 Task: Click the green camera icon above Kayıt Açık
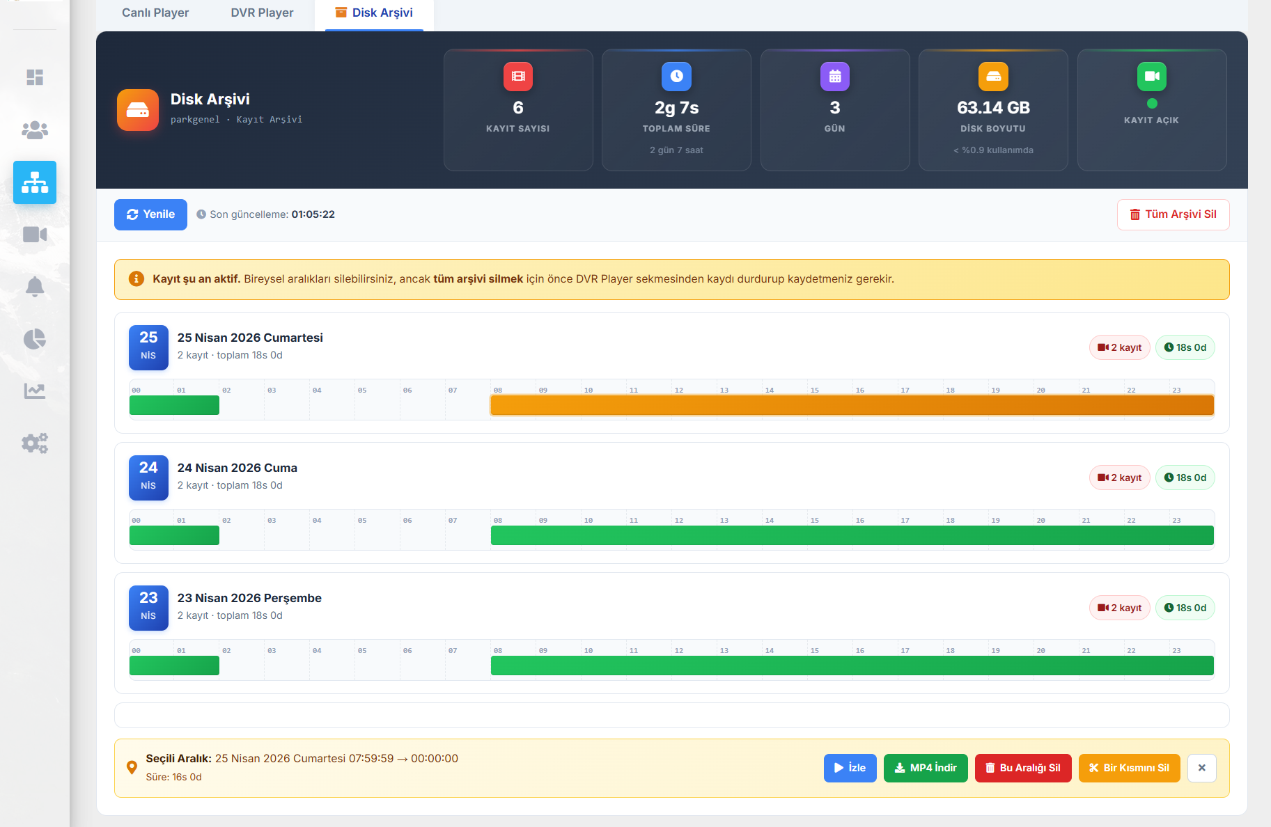point(1152,77)
